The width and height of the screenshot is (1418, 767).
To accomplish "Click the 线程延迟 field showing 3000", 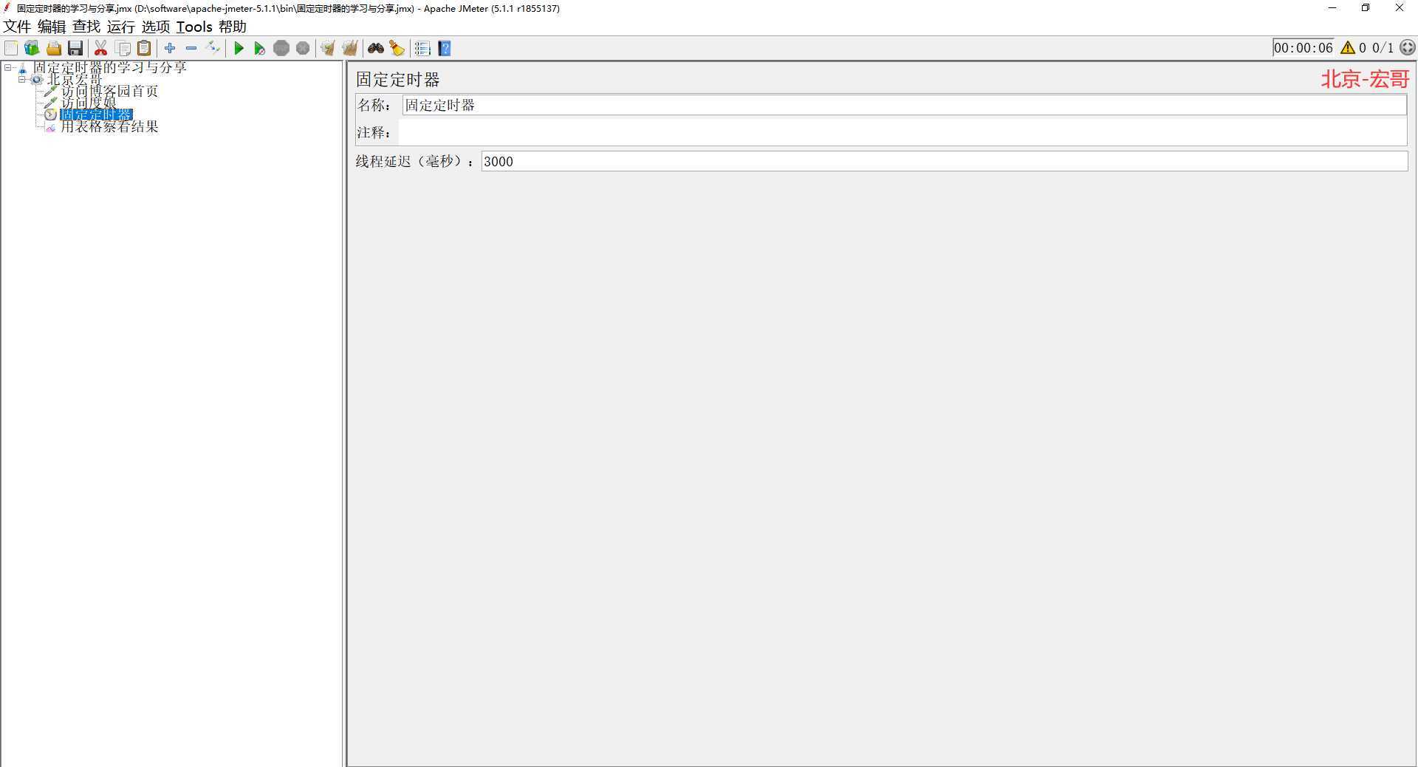I will point(945,161).
